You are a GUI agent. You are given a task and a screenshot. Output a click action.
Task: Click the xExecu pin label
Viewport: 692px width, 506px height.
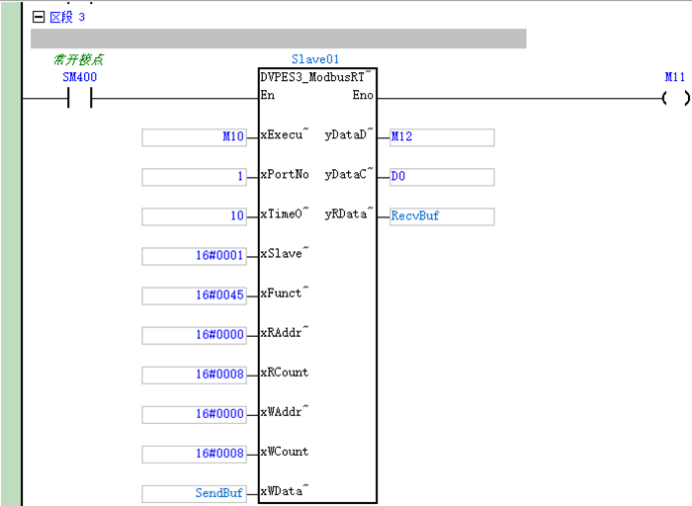tap(285, 134)
